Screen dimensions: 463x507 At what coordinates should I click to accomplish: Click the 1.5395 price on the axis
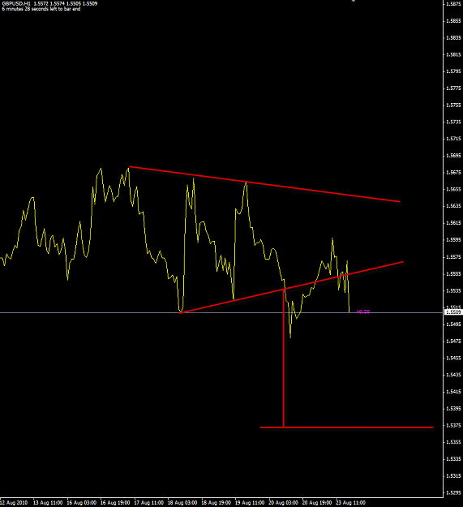point(453,409)
